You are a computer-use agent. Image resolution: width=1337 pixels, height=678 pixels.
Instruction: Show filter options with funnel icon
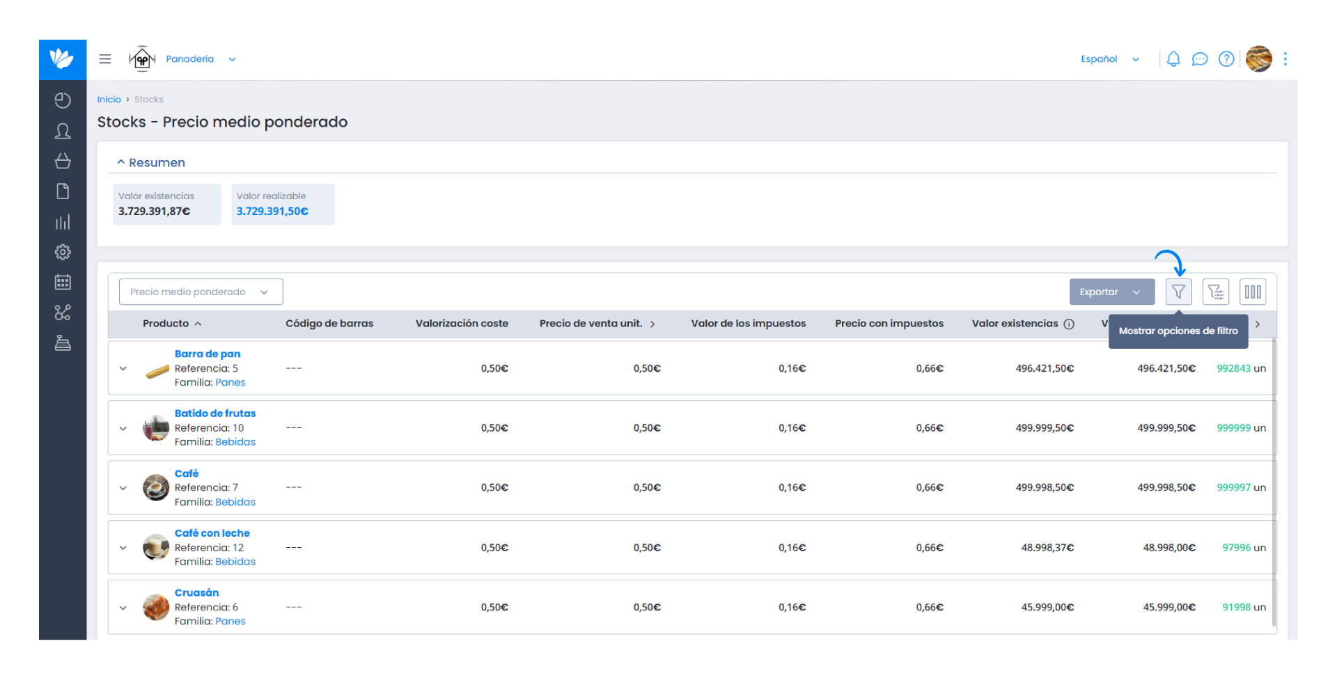pyautogui.click(x=1179, y=292)
